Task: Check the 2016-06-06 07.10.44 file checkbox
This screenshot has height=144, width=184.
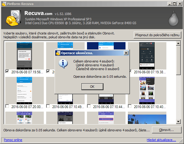Action: (x=89, y=106)
